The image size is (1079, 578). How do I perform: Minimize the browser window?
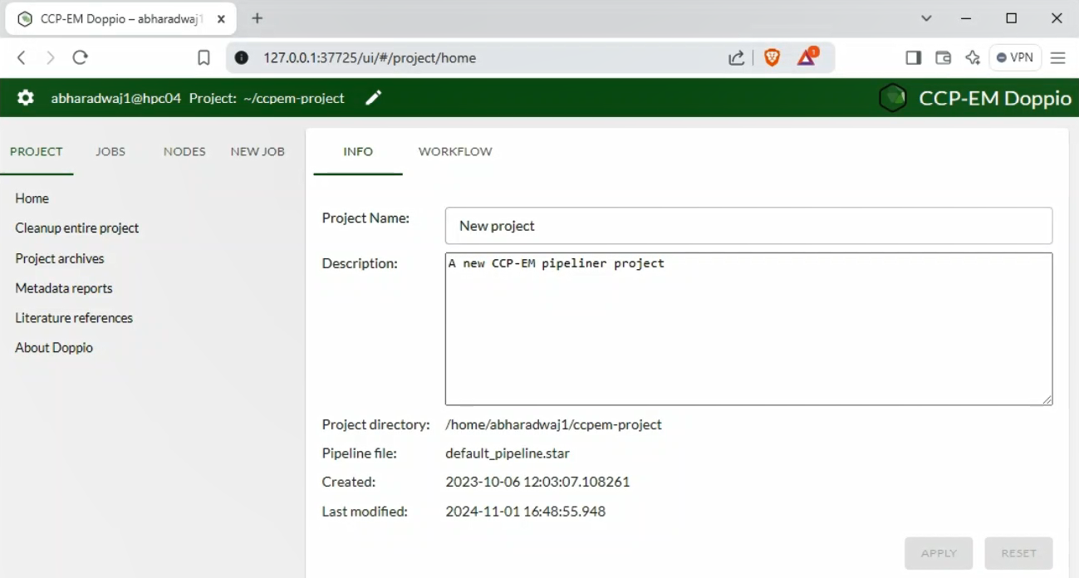coord(966,18)
